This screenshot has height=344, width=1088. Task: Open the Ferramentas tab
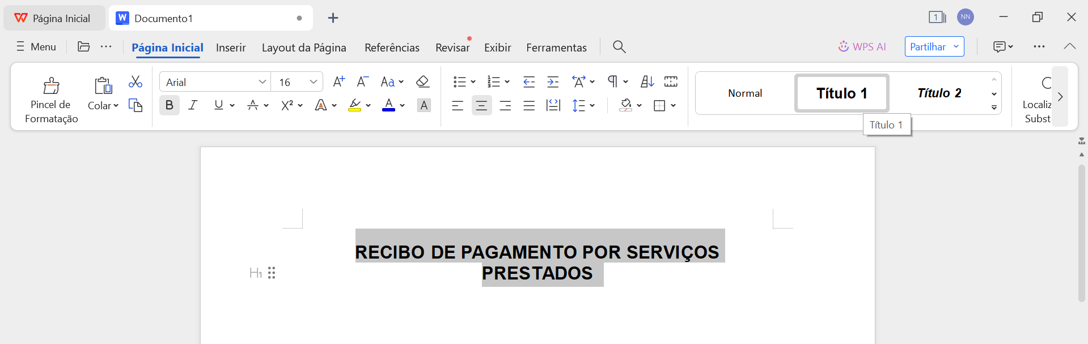[x=556, y=48]
